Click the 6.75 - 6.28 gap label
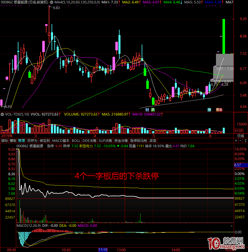 pyautogui.click(x=219, y=85)
